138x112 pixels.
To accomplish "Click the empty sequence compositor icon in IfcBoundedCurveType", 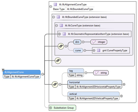I will point(58,61).
